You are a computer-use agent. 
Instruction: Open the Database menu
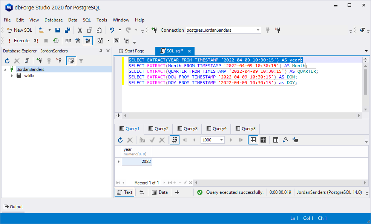(53, 20)
